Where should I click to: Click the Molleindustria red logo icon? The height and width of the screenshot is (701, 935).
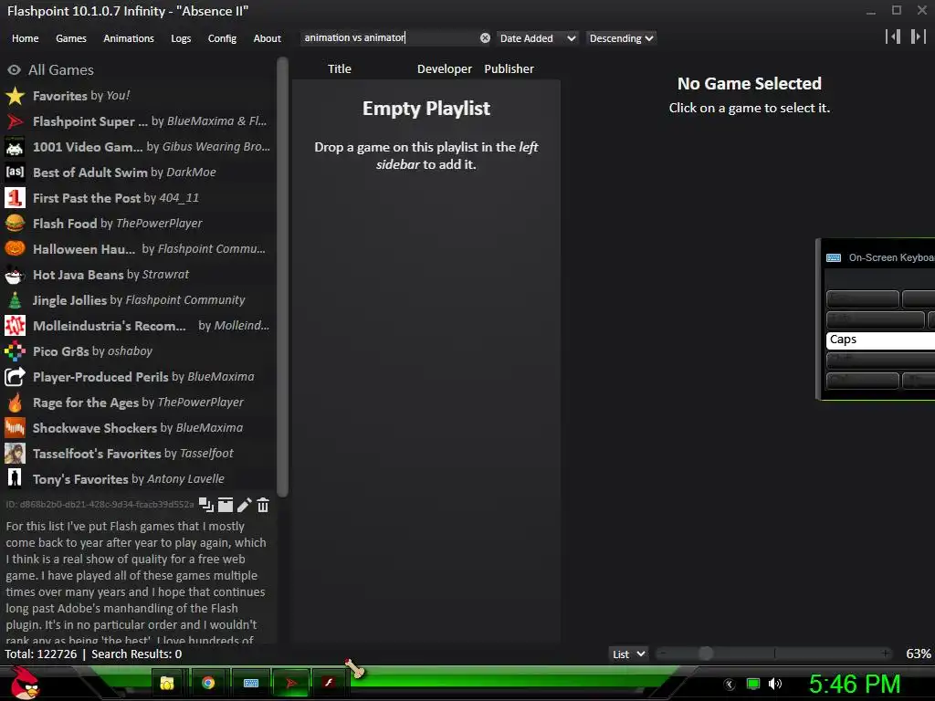pyautogui.click(x=15, y=326)
